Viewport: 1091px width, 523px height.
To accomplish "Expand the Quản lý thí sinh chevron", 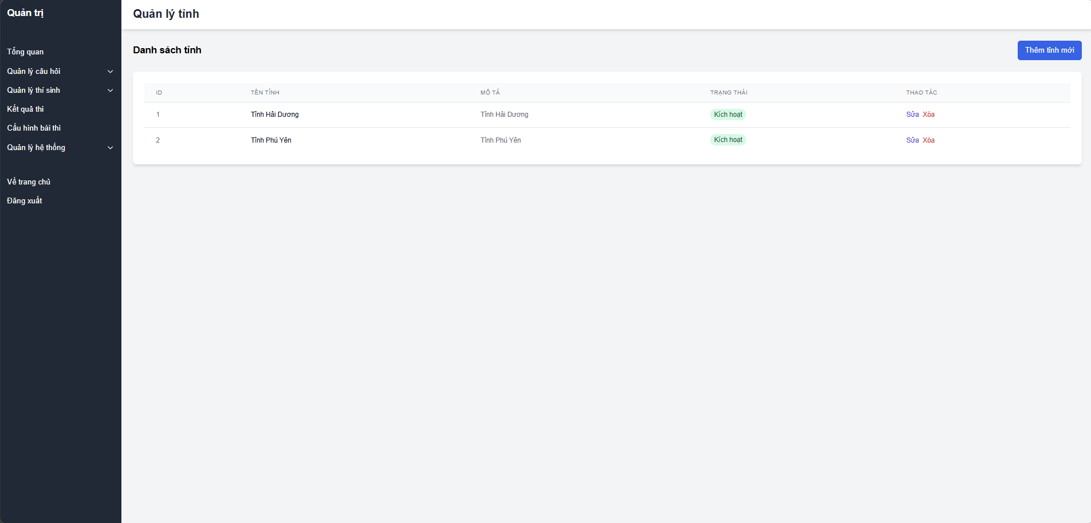I will (x=111, y=91).
